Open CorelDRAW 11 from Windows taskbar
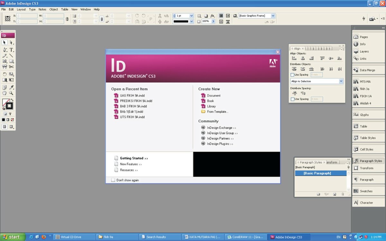This screenshot has width=386, height=241. 245,237
